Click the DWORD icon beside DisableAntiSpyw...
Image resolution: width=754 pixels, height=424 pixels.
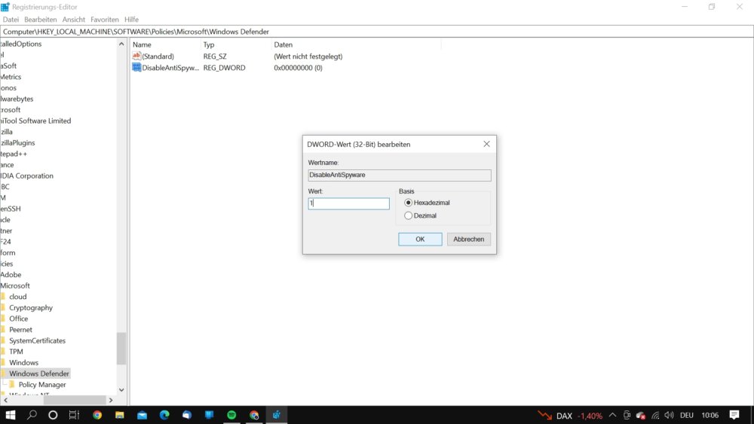pyautogui.click(x=136, y=68)
